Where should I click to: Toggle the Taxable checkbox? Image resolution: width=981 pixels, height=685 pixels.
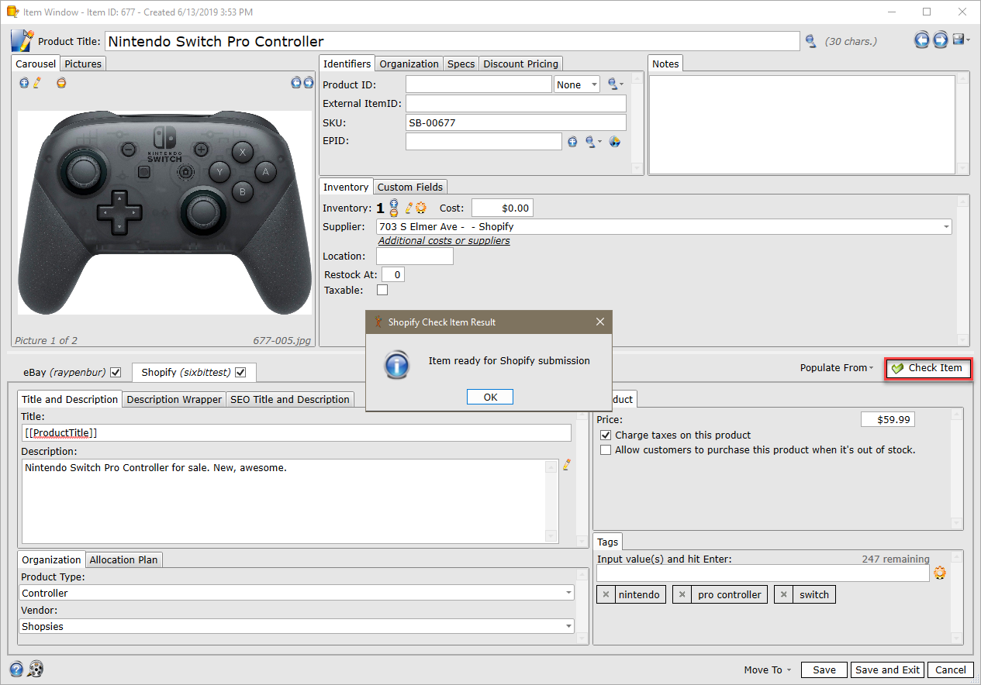[x=382, y=290]
